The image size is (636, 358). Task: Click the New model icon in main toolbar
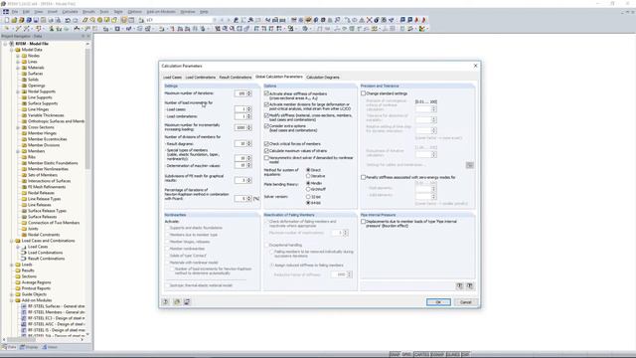click(7, 20)
